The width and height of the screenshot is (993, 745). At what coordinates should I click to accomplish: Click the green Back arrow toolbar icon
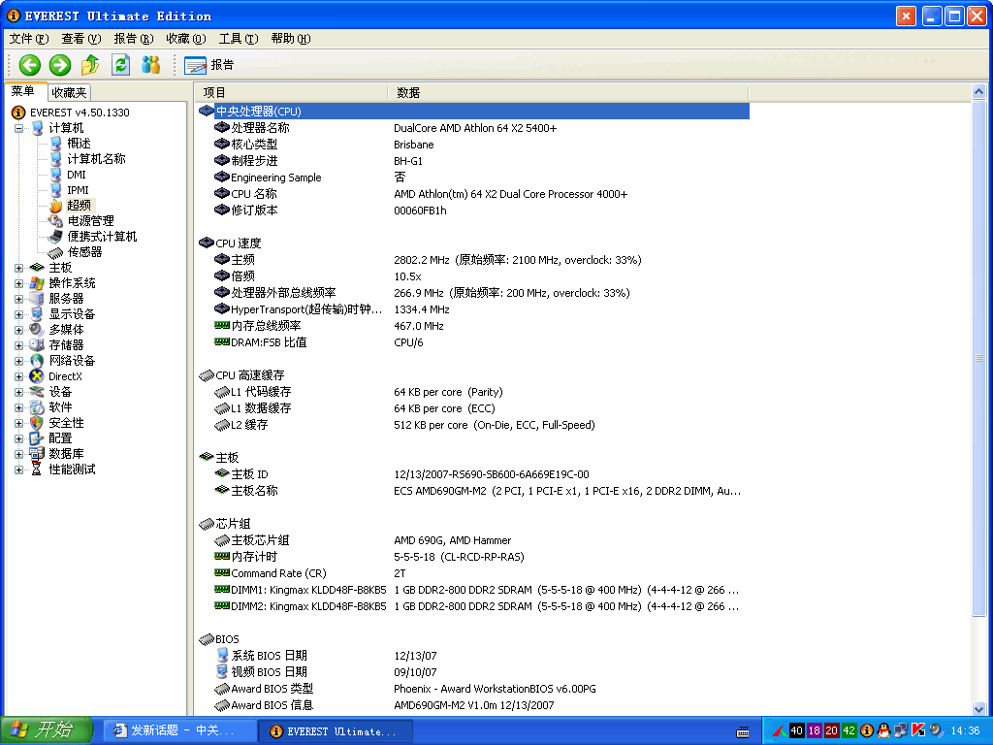coord(30,65)
